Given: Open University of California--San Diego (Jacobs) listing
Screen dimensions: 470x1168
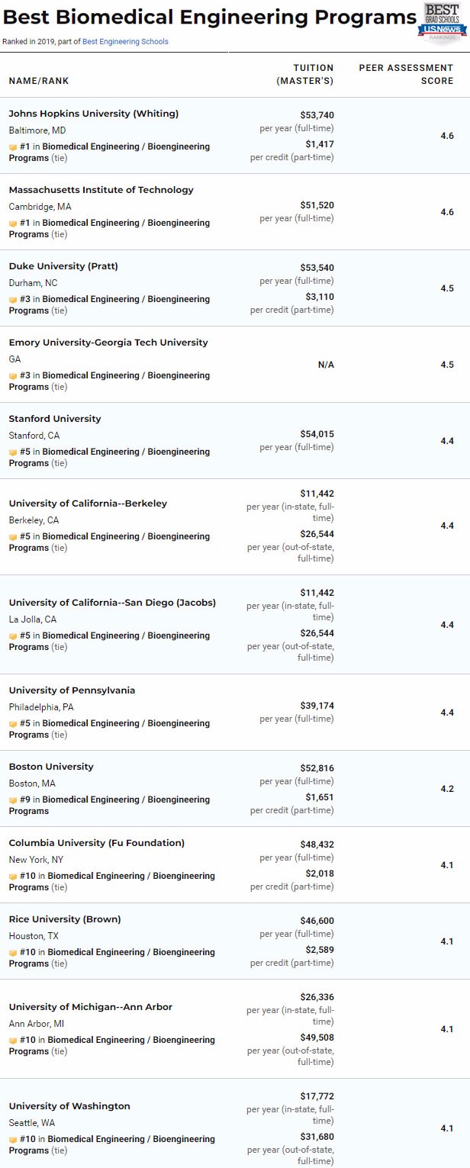Looking at the screenshot, I should 112,603.
